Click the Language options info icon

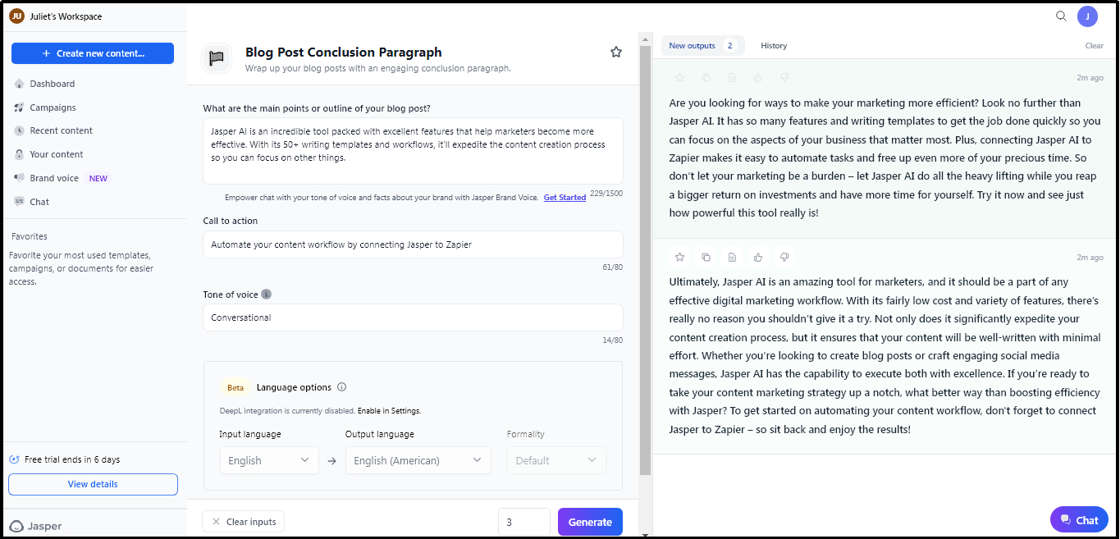tap(342, 387)
